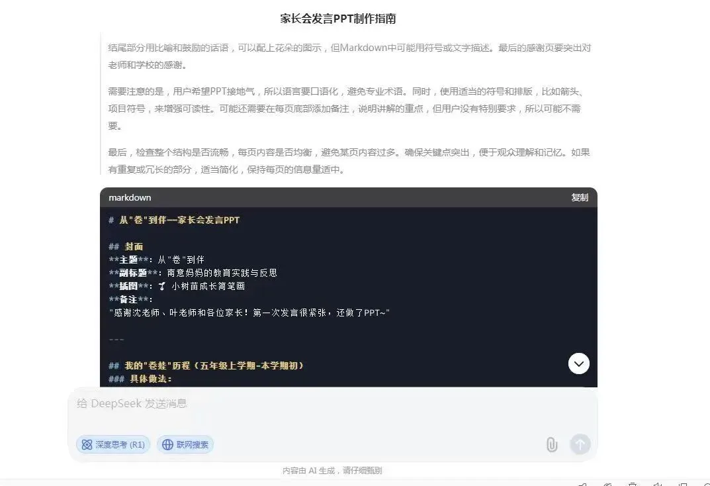
Task: Click the ## 封面 heading in the code
Action: [126, 246]
